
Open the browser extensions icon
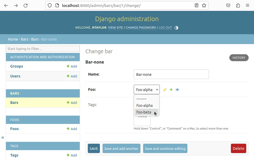coord(238,5)
